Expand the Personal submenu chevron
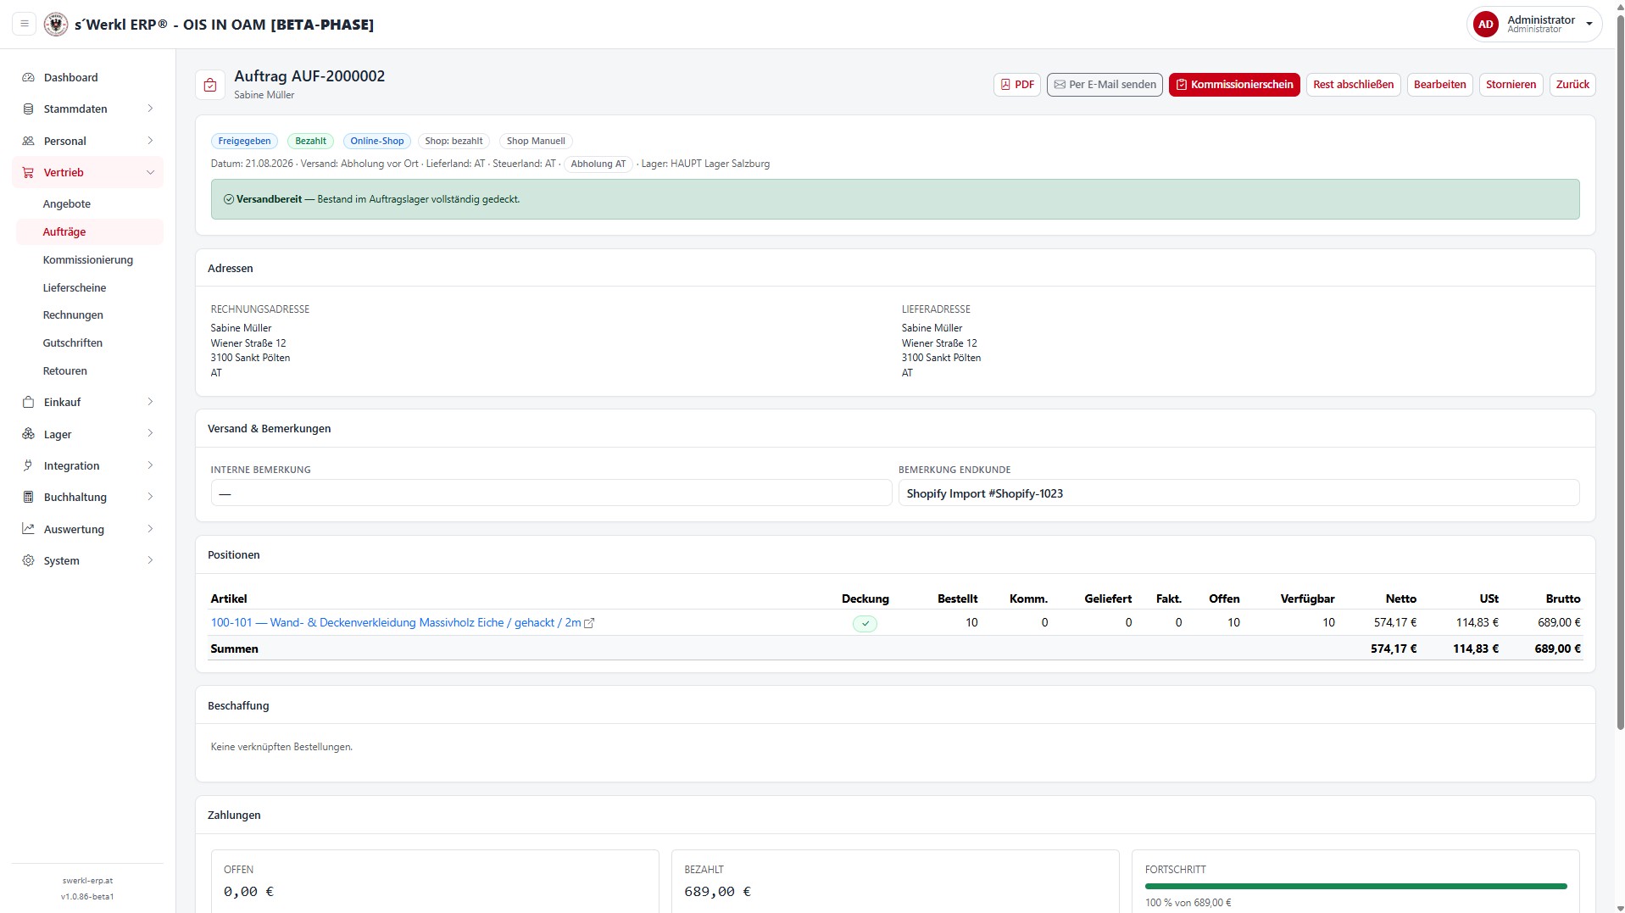 (x=150, y=141)
